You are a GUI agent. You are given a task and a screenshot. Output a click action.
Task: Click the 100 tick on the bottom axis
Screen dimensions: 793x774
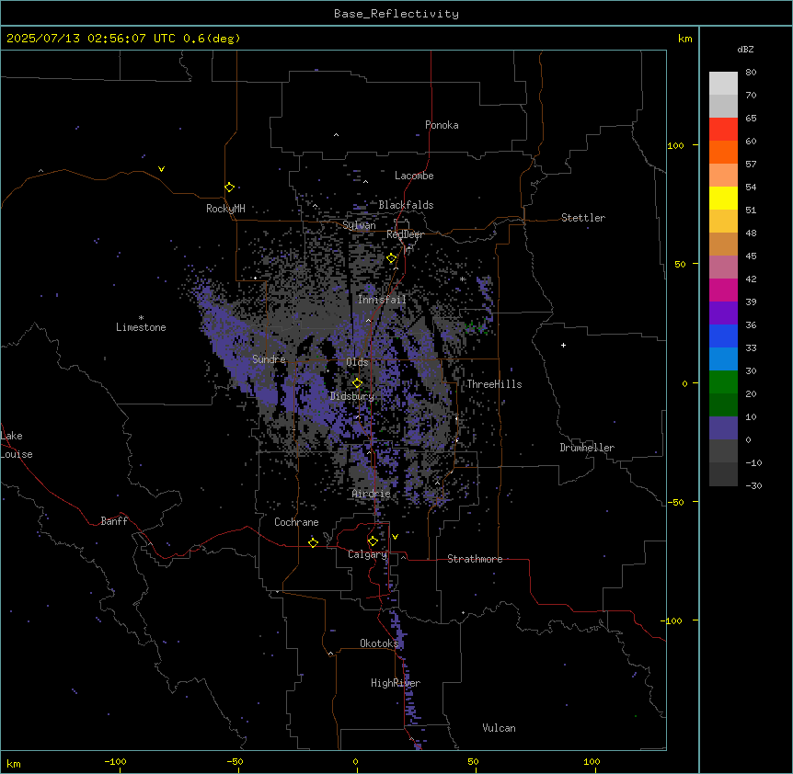[592, 762]
